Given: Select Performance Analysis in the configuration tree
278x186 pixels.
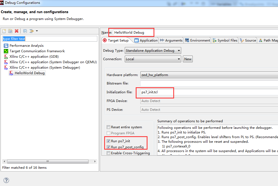Looking at the screenshot, I should pyautogui.click(x=26, y=46).
